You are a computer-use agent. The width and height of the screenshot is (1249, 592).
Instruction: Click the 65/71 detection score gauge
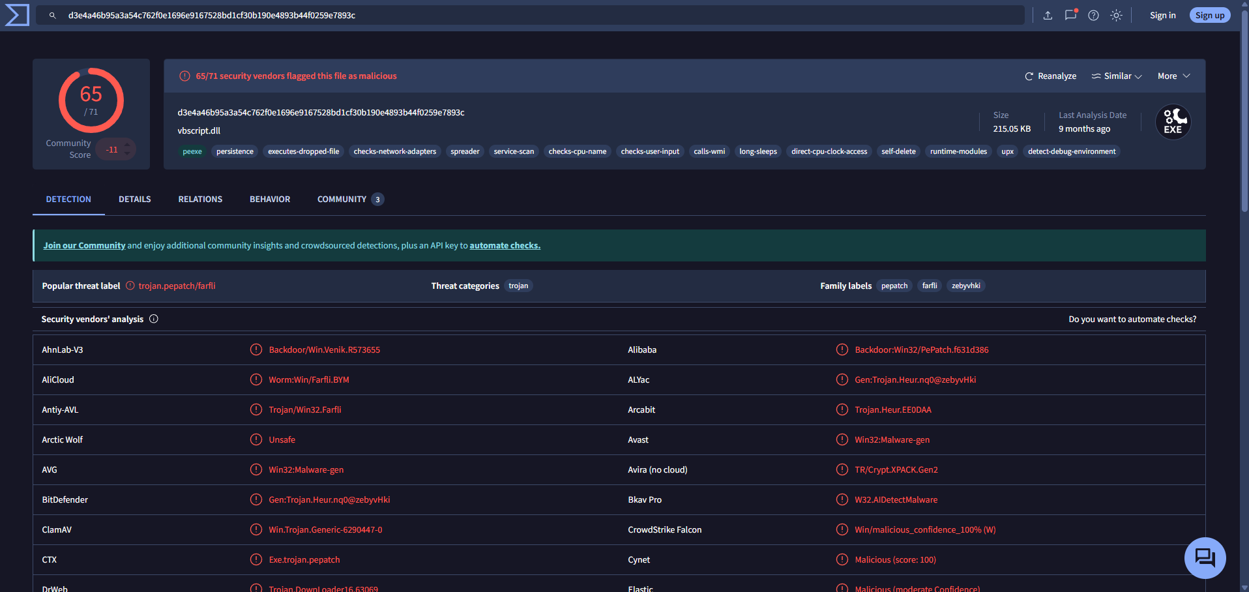point(91,100)
